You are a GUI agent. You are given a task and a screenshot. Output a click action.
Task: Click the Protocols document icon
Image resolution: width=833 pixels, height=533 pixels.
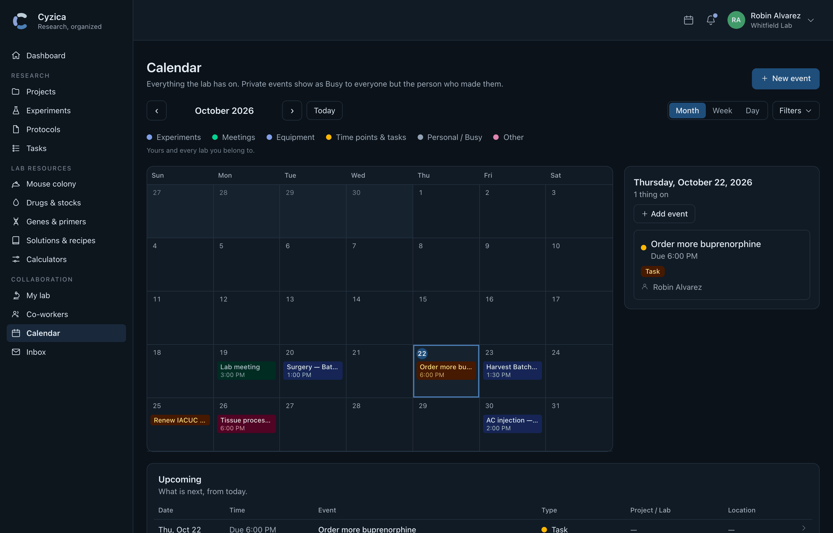pyautogui.click(x=16, y=129)
